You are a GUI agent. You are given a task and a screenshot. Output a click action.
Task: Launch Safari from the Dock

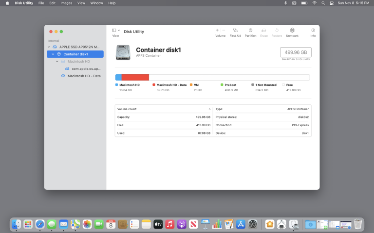coord(40,224)
